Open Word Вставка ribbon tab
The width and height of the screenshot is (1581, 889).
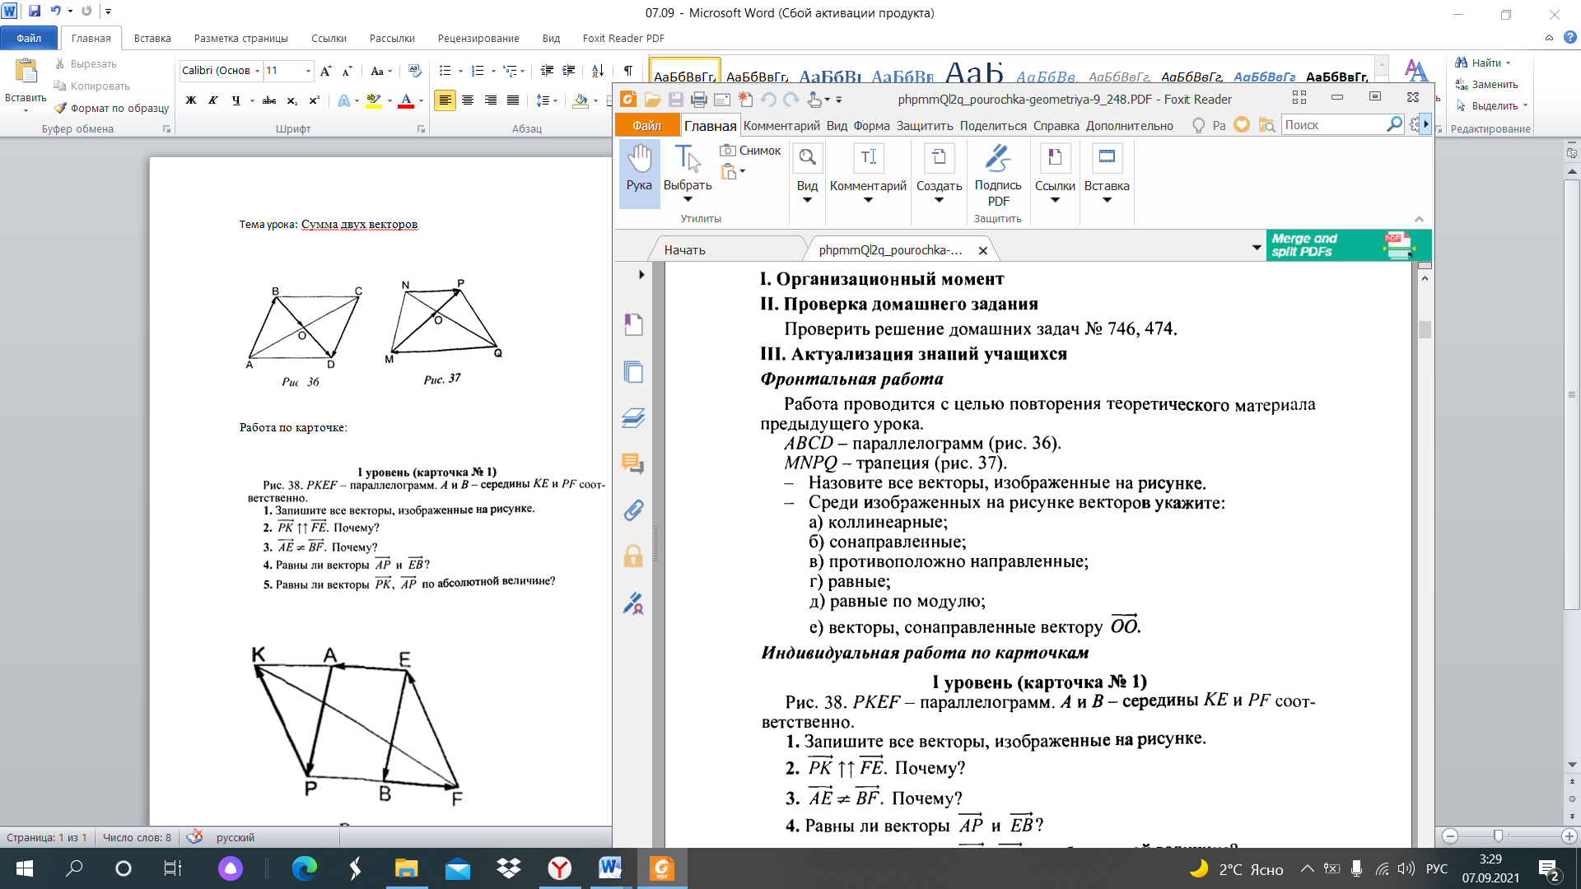pos(152,38)
